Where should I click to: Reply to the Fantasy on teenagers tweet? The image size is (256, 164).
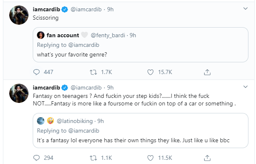[x=37, y=158]
